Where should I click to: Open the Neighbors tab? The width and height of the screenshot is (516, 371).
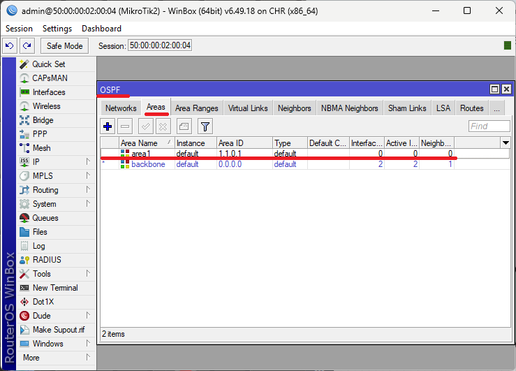294,108
